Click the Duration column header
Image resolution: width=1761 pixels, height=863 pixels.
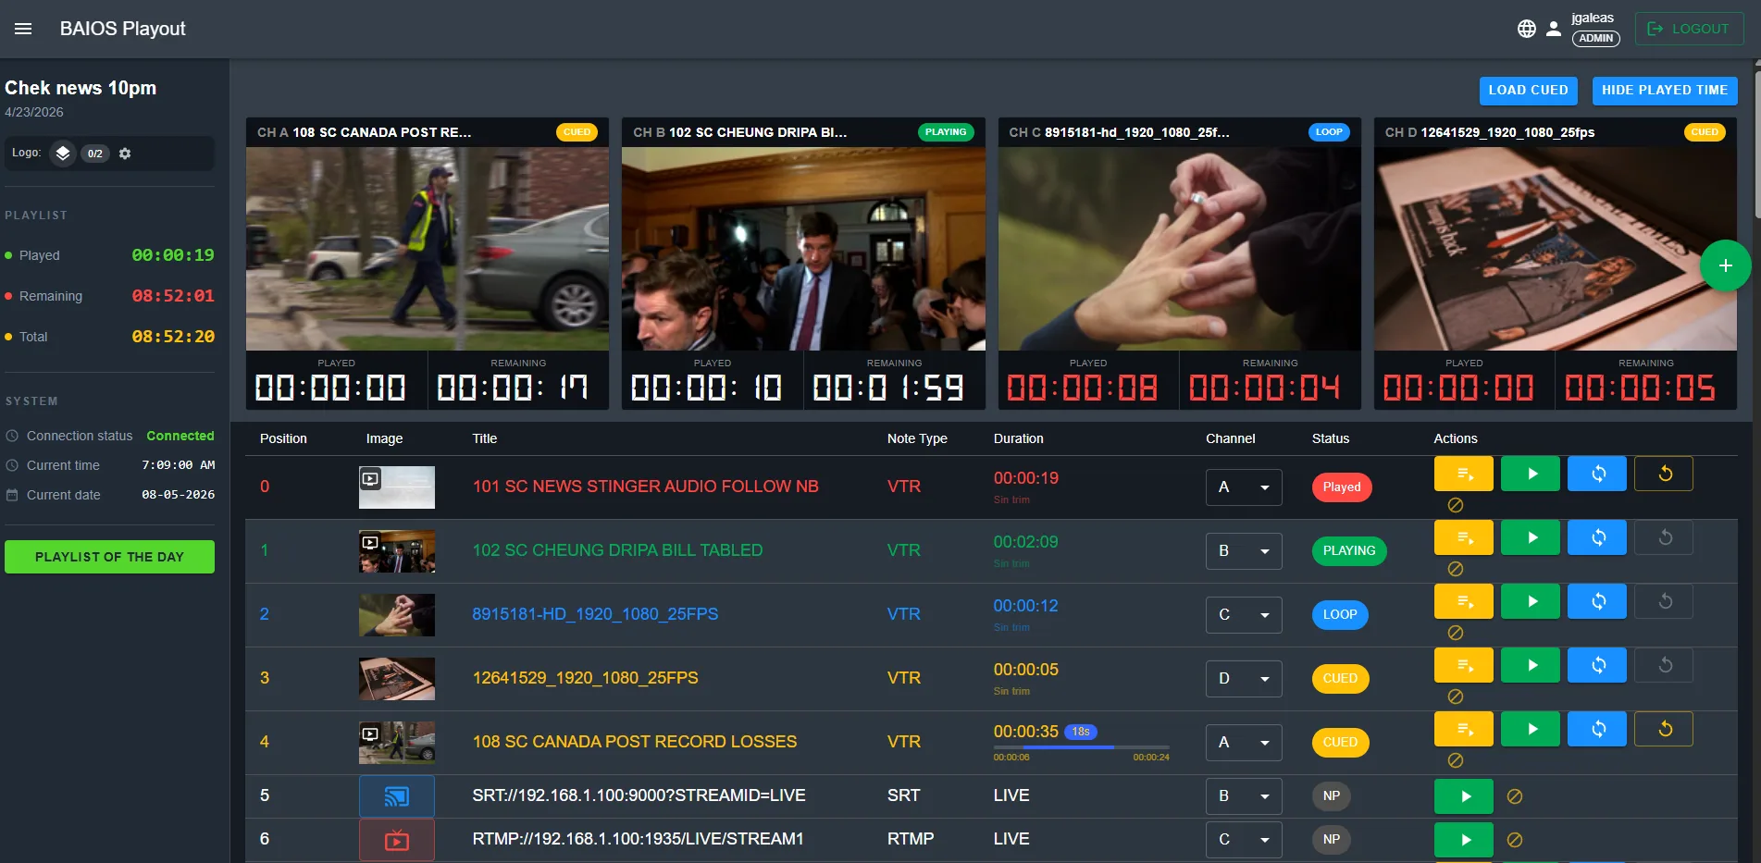pos(1018,438)
